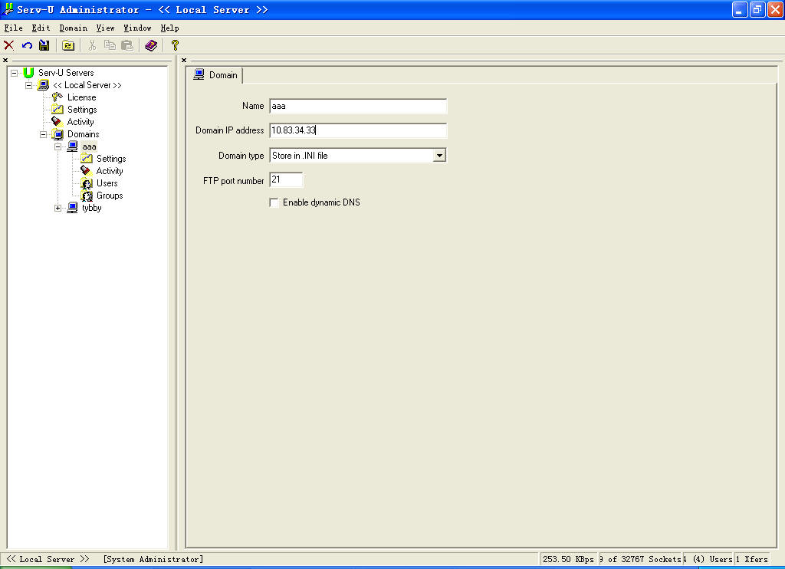The width and height of the screenshot is (785, 569).
Task: Click the refresh folder toolbar icon
Action: point(68,46)
